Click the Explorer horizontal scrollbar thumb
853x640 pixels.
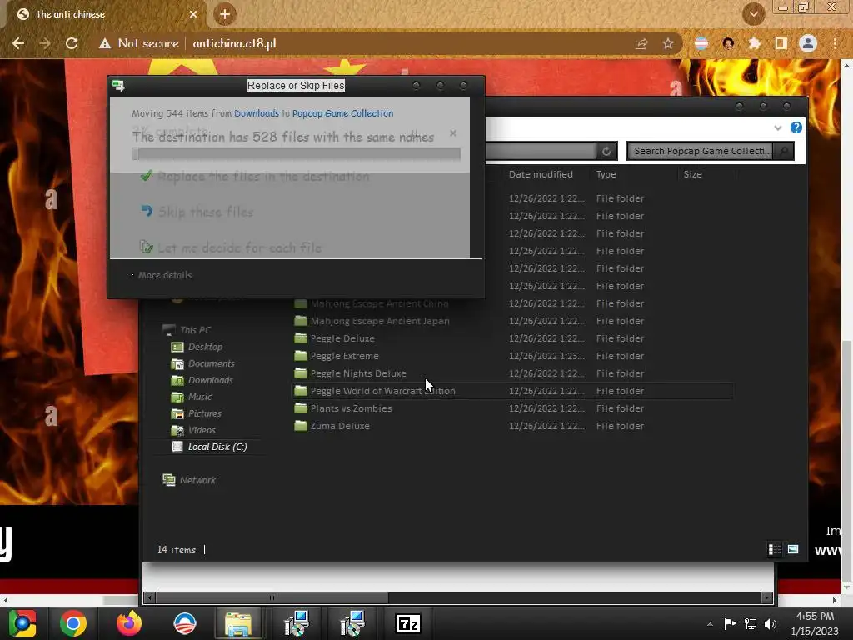pos(272,597)
